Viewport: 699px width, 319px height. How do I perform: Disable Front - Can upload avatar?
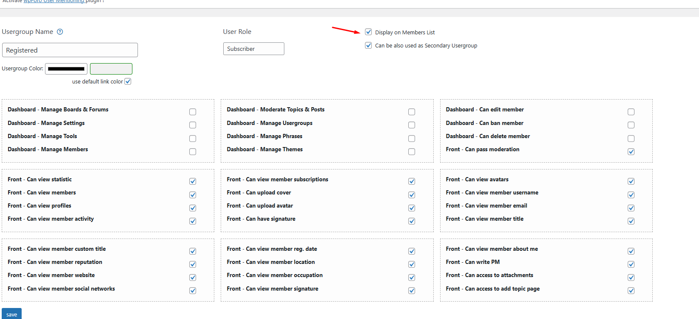412,208
